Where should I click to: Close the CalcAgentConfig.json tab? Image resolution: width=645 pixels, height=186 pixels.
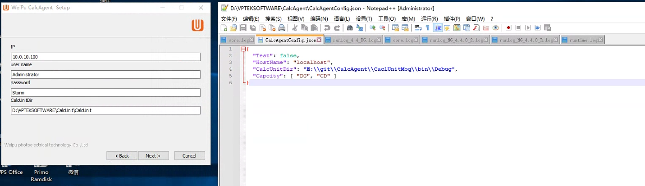pos(319,40)
